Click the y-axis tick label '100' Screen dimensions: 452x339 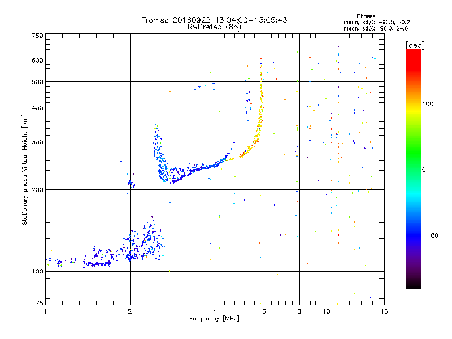(x=37, y=271)
